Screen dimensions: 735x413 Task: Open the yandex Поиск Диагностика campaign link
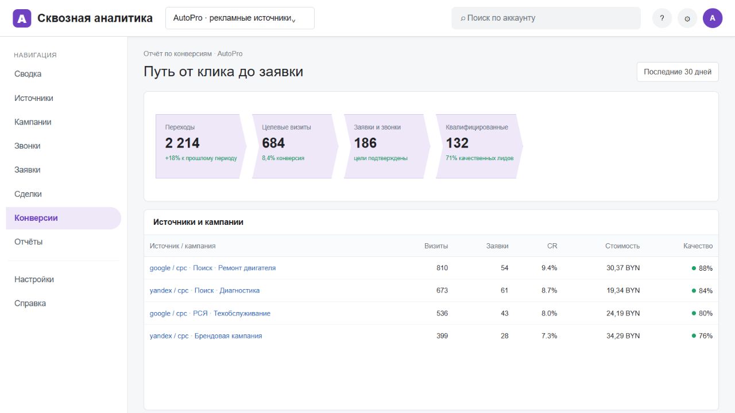tap(204, 290)
